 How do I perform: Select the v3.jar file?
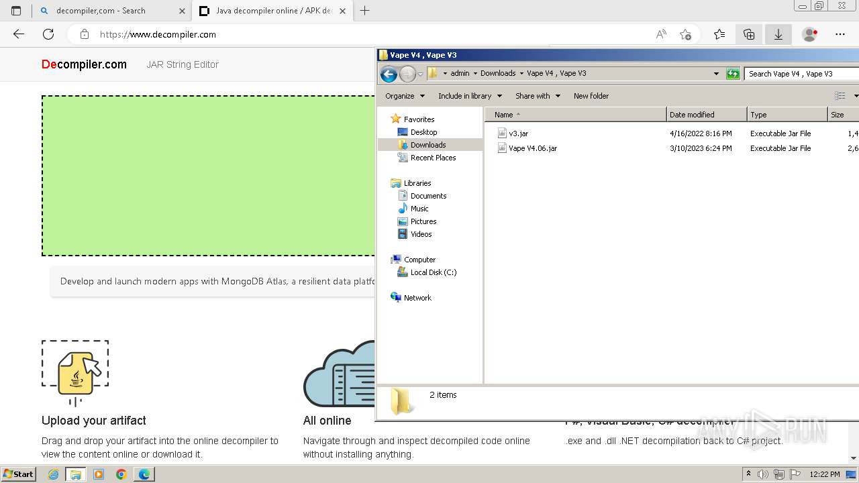click(x=517, y=133)
